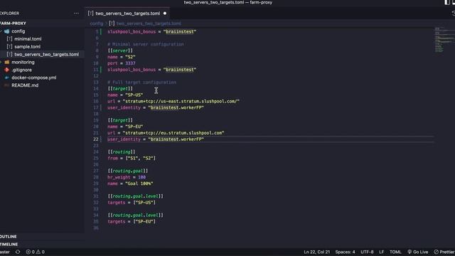Click the [[routing.goal]] header line
This screenshot has width=455, height=256.
pyautogui.click(x=128, y=171)
